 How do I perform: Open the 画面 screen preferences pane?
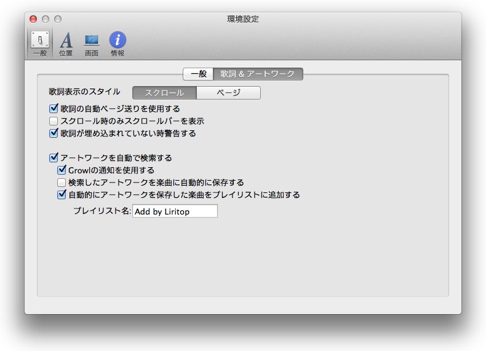click(x=92, y=44)
